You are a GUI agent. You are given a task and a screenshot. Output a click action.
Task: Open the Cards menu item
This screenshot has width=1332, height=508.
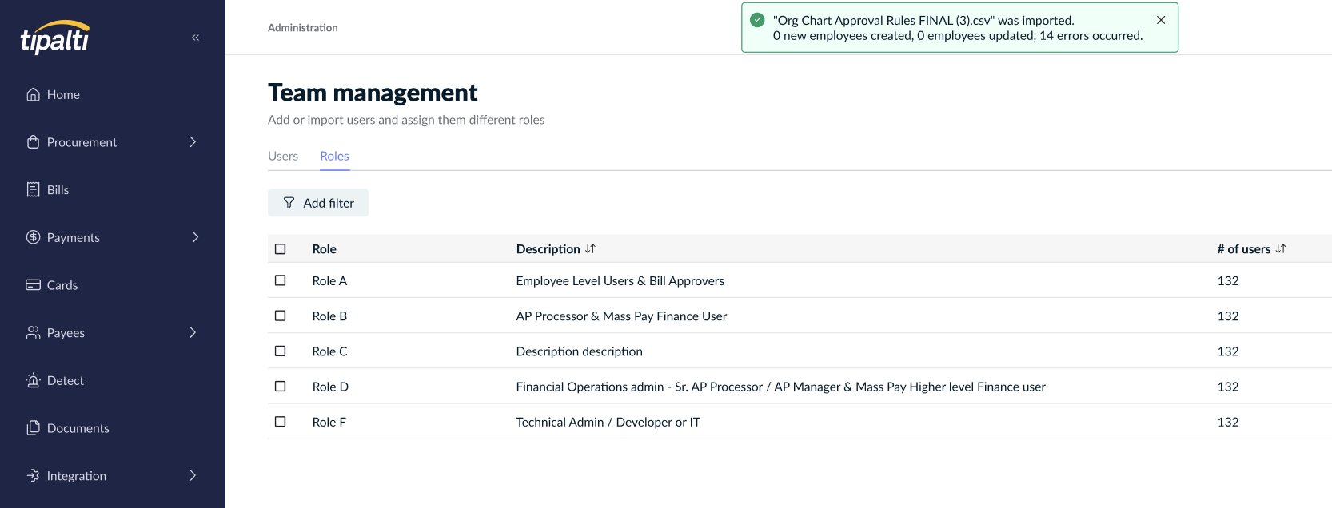coord(62,285)
